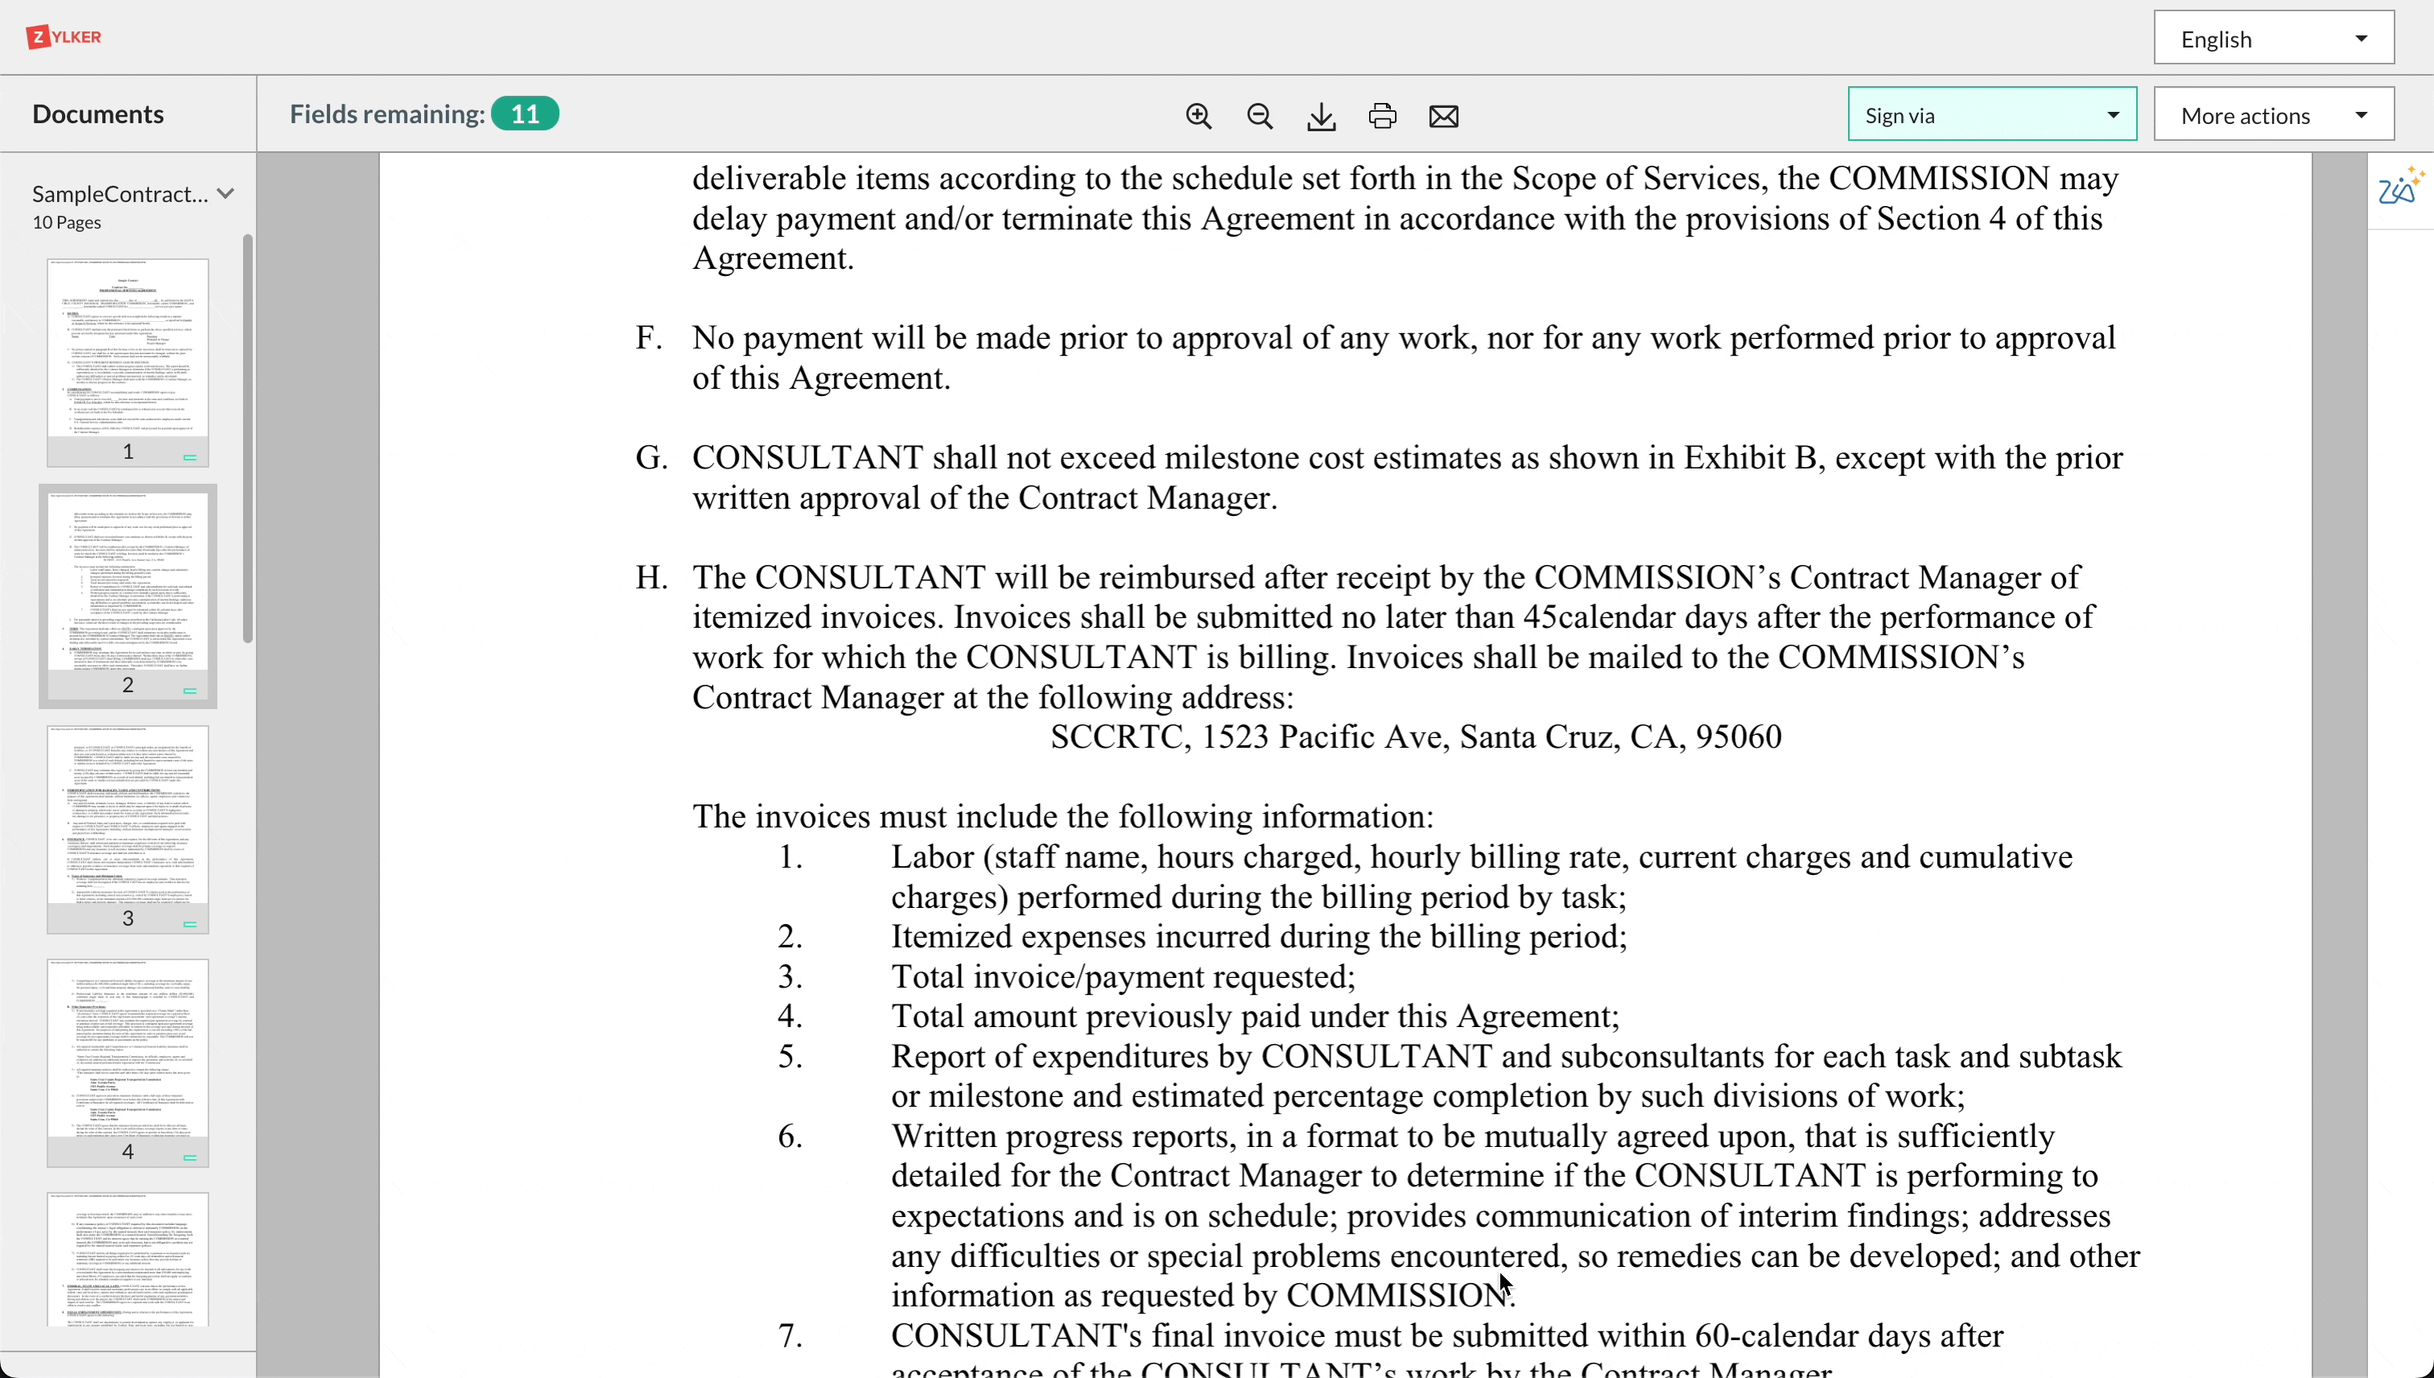Open the More actions dropdown
2434x1378 pixels.
pos(2273,115)
